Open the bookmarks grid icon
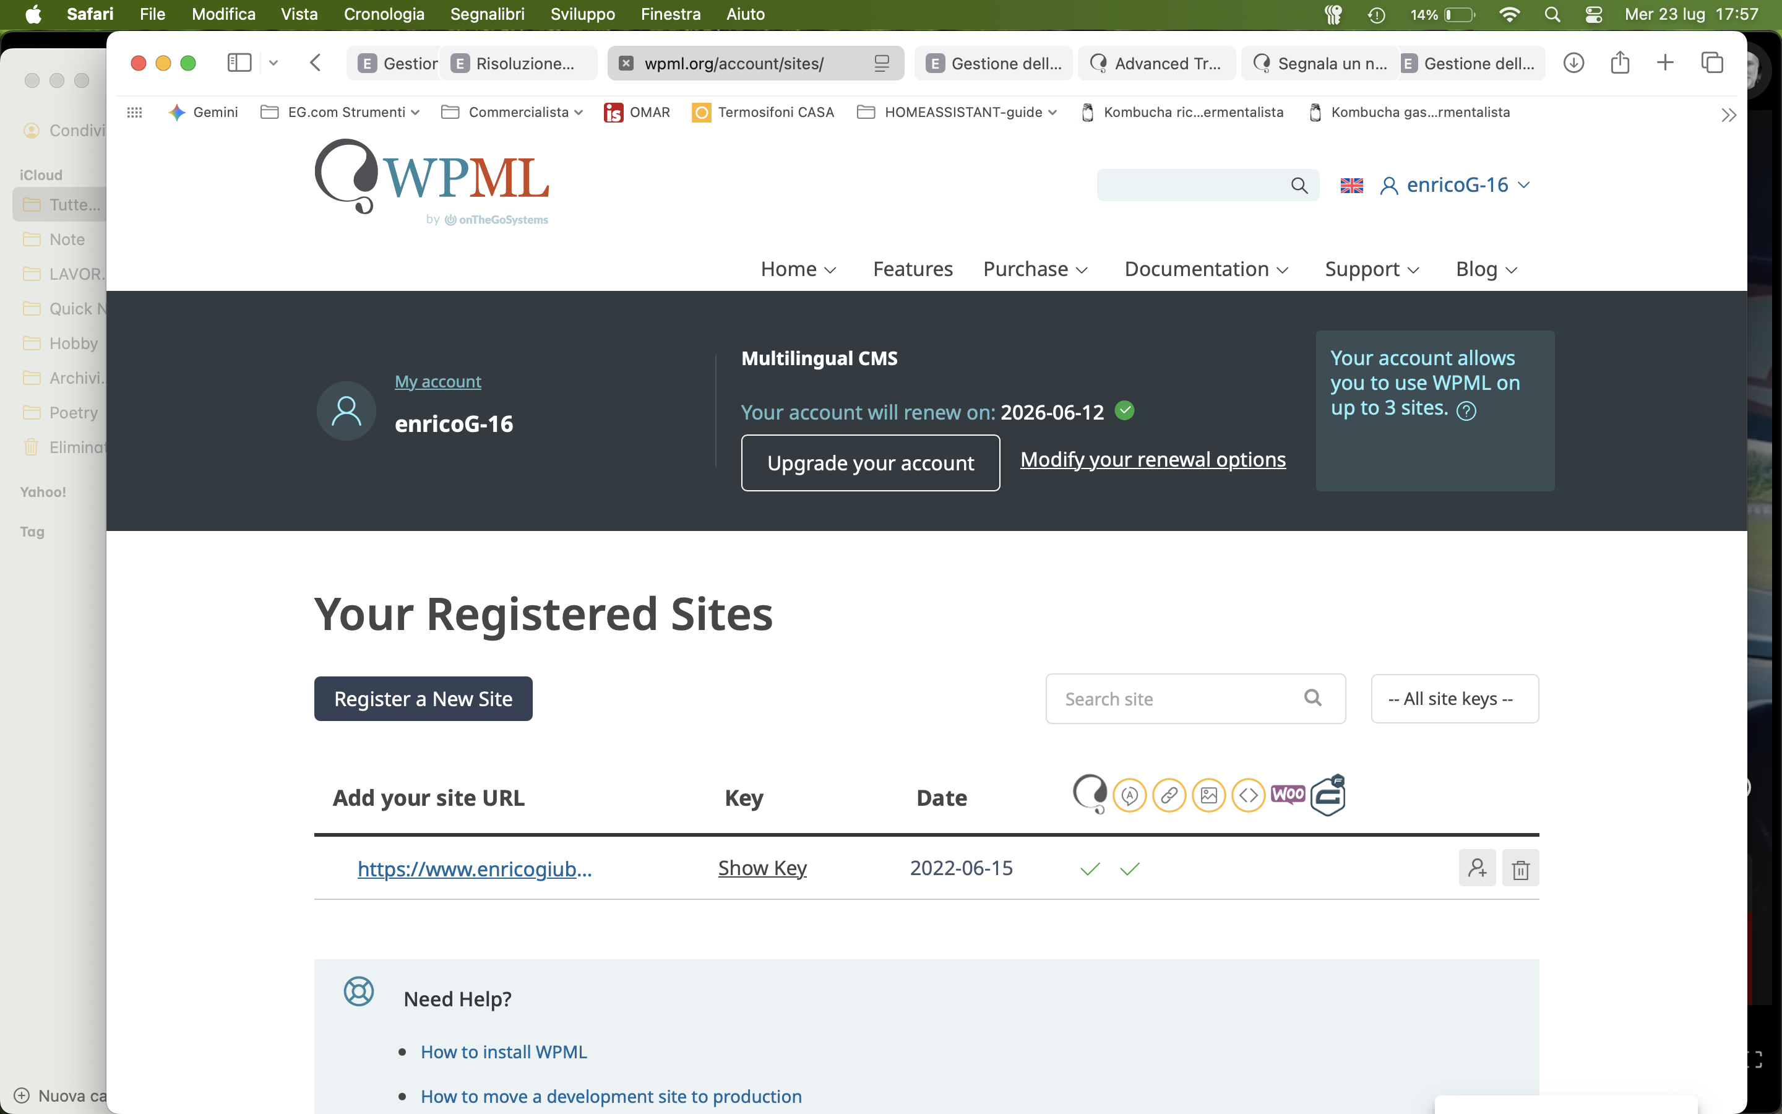This screenshot has width=1782, height=1114. [x=134, y=112]
